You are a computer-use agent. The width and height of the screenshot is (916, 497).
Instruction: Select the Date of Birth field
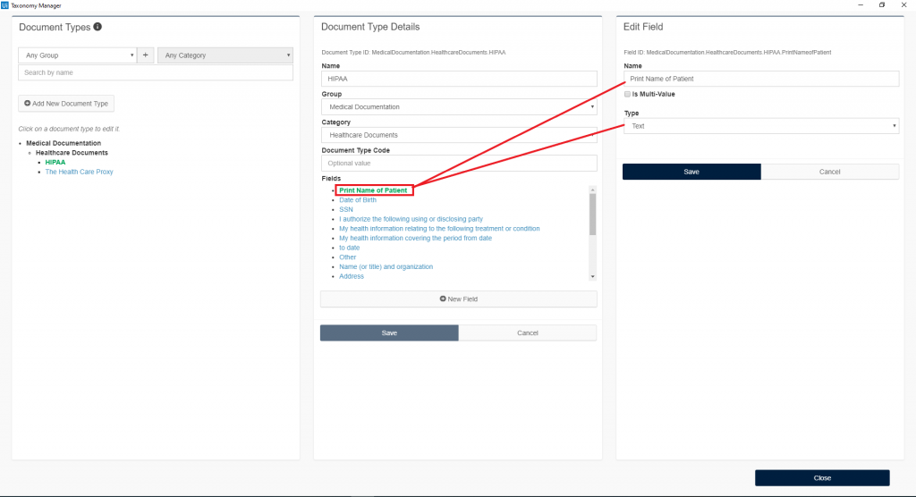click(358, 199)
